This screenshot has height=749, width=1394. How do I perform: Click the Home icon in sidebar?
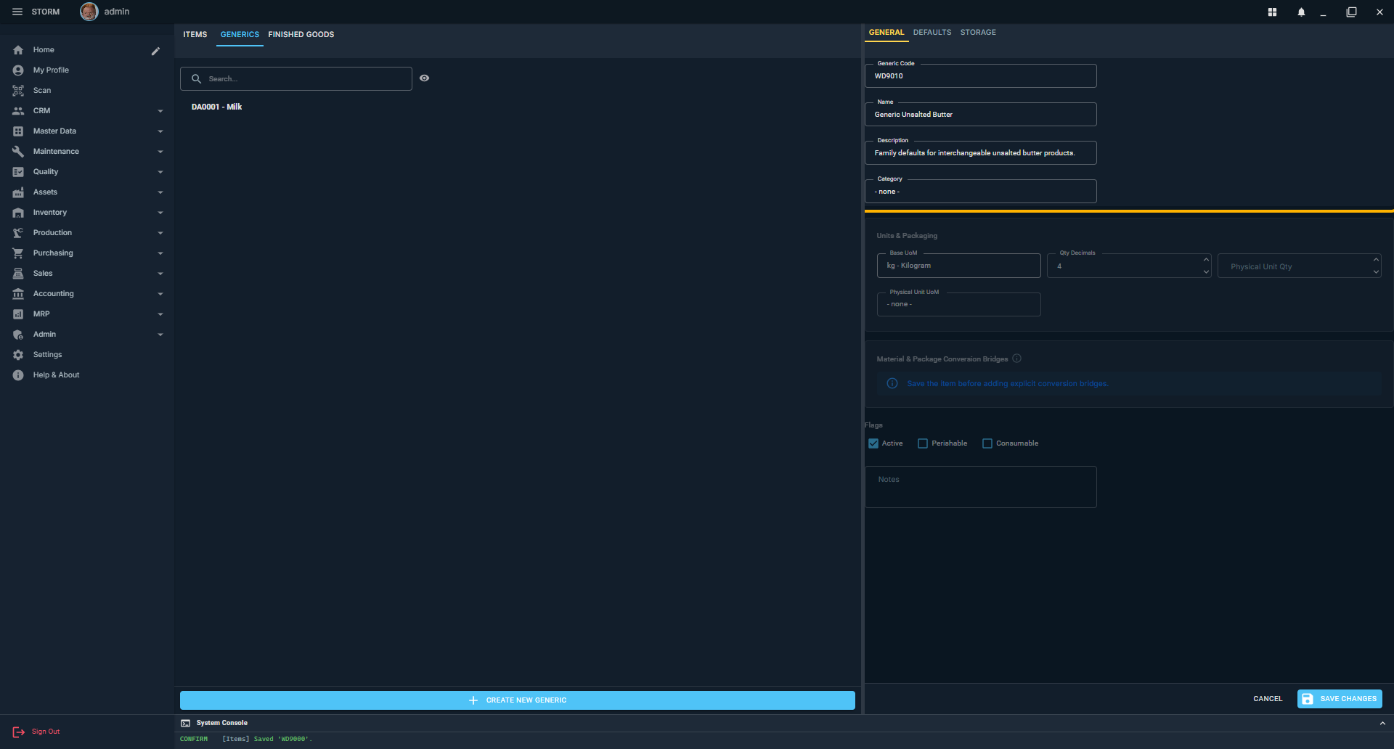18,50
